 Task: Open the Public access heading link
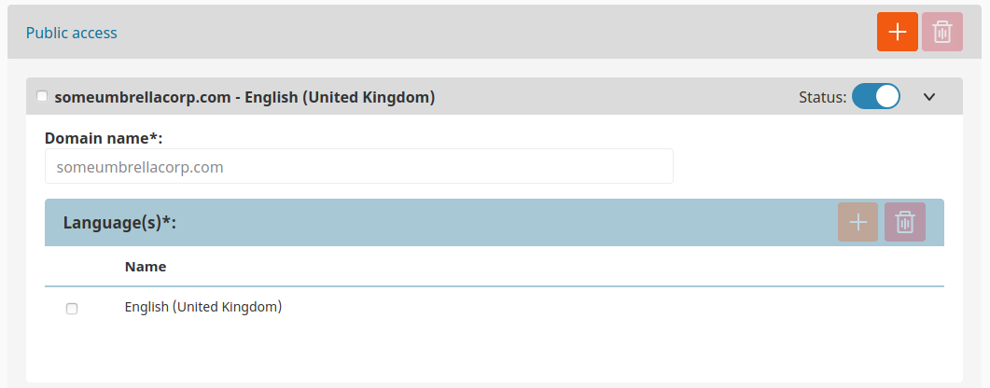(x=71, y=33)
